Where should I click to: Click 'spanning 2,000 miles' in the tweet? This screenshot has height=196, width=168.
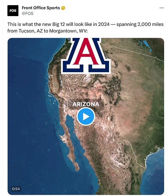coord(140,24)
